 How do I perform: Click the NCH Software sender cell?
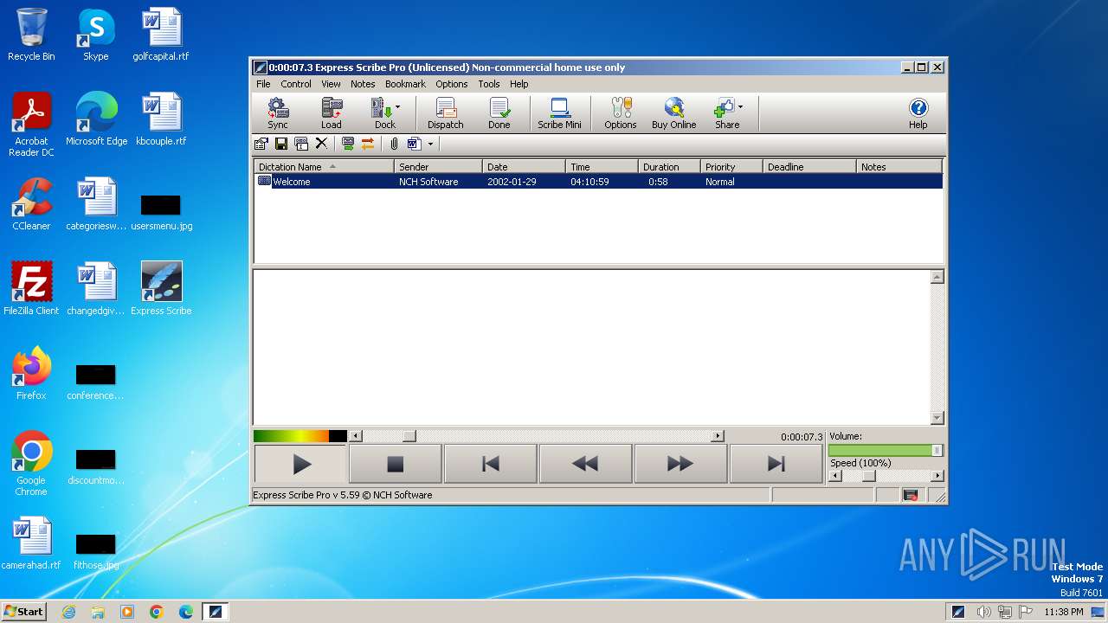point(428,182)
